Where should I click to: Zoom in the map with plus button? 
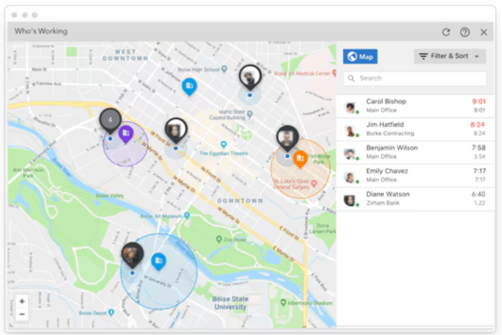tap(22, 301)
